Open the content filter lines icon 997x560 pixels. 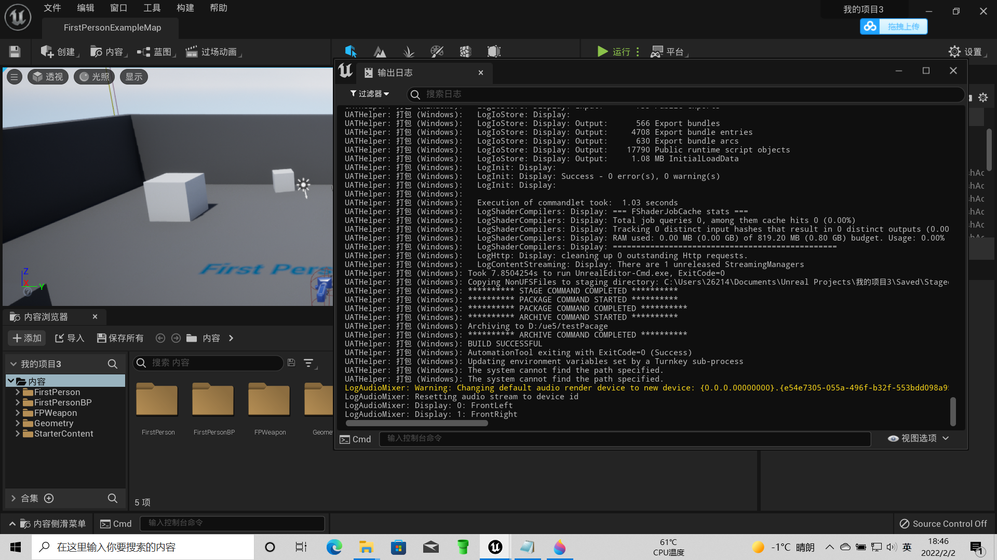(x=309, y=363)
